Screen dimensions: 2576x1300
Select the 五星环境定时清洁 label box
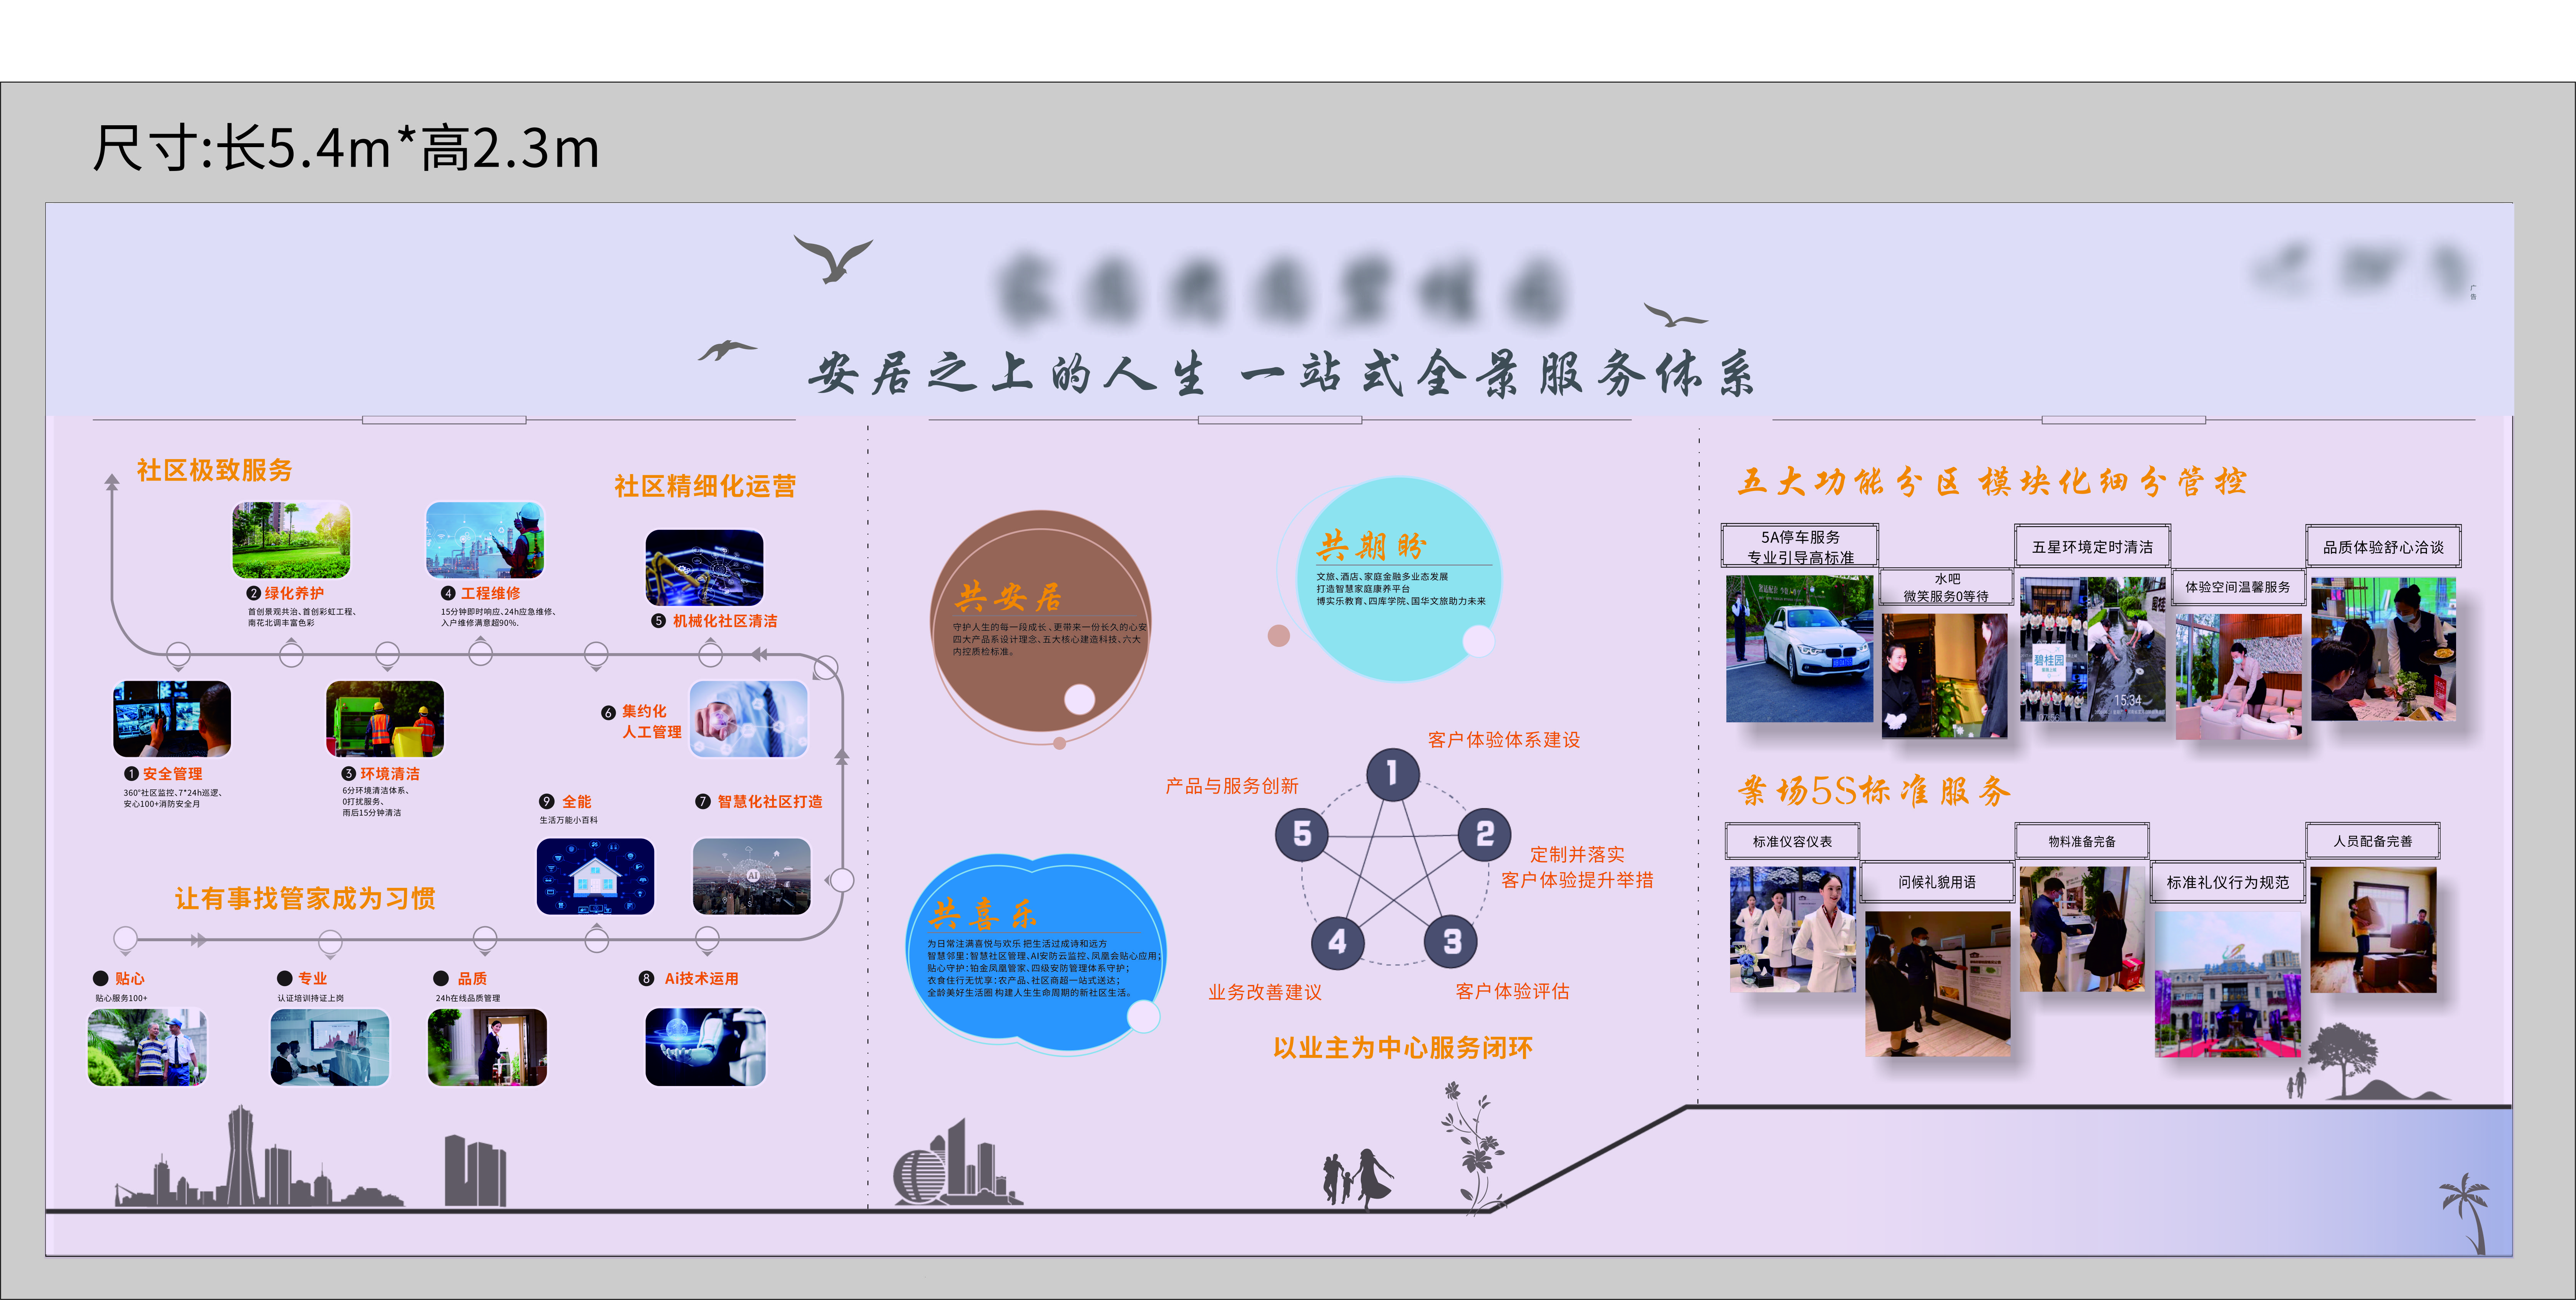pos(2092,546)
